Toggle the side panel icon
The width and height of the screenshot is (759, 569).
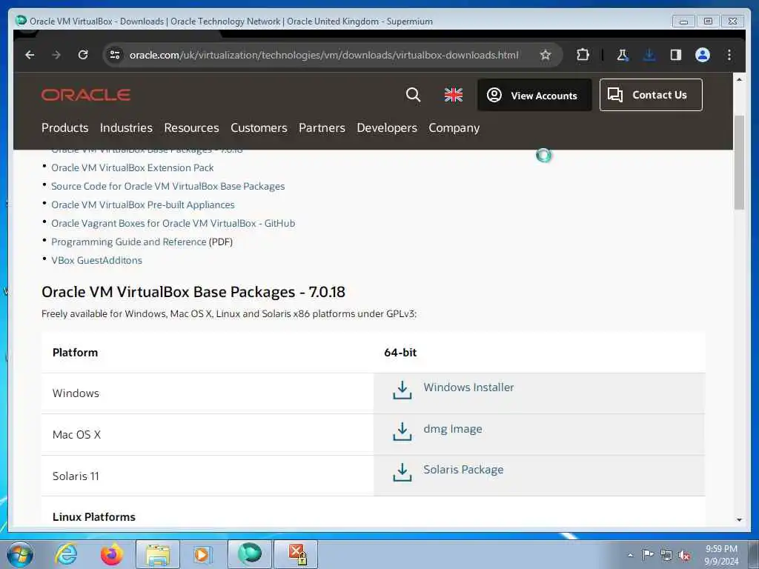pyautogui.click(x=676, y=55)
